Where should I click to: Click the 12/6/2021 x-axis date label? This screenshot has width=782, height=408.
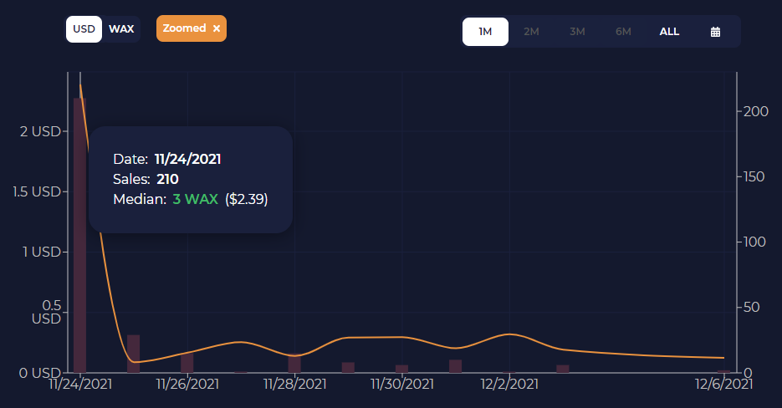(723, 384)
